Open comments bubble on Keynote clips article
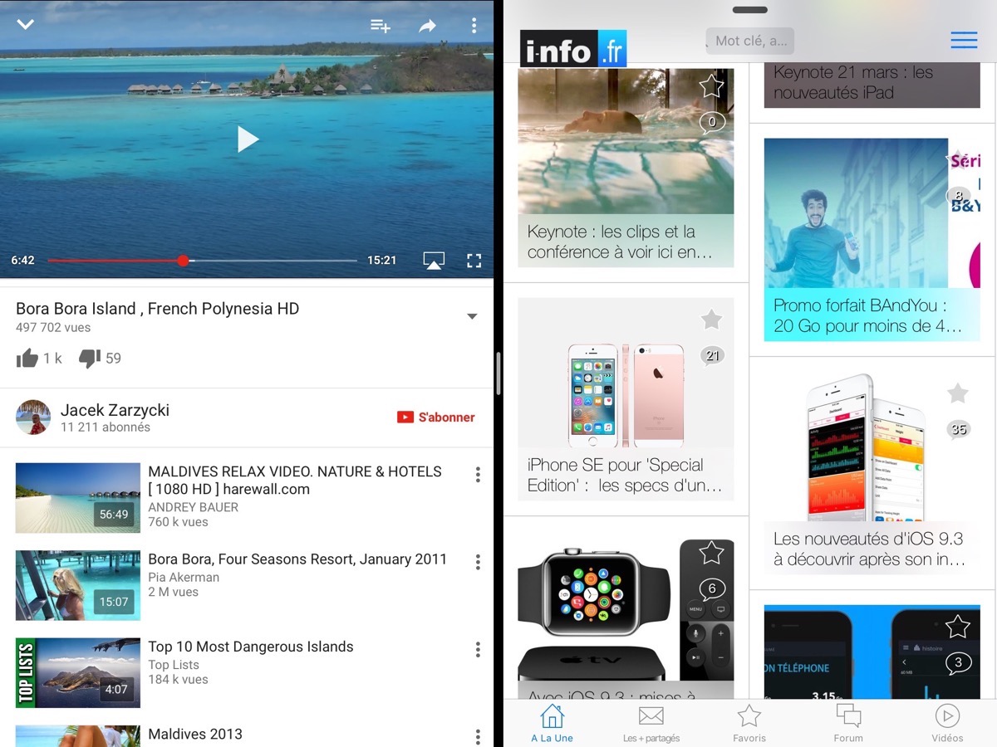The image size is (997, 747). (712, 124)
